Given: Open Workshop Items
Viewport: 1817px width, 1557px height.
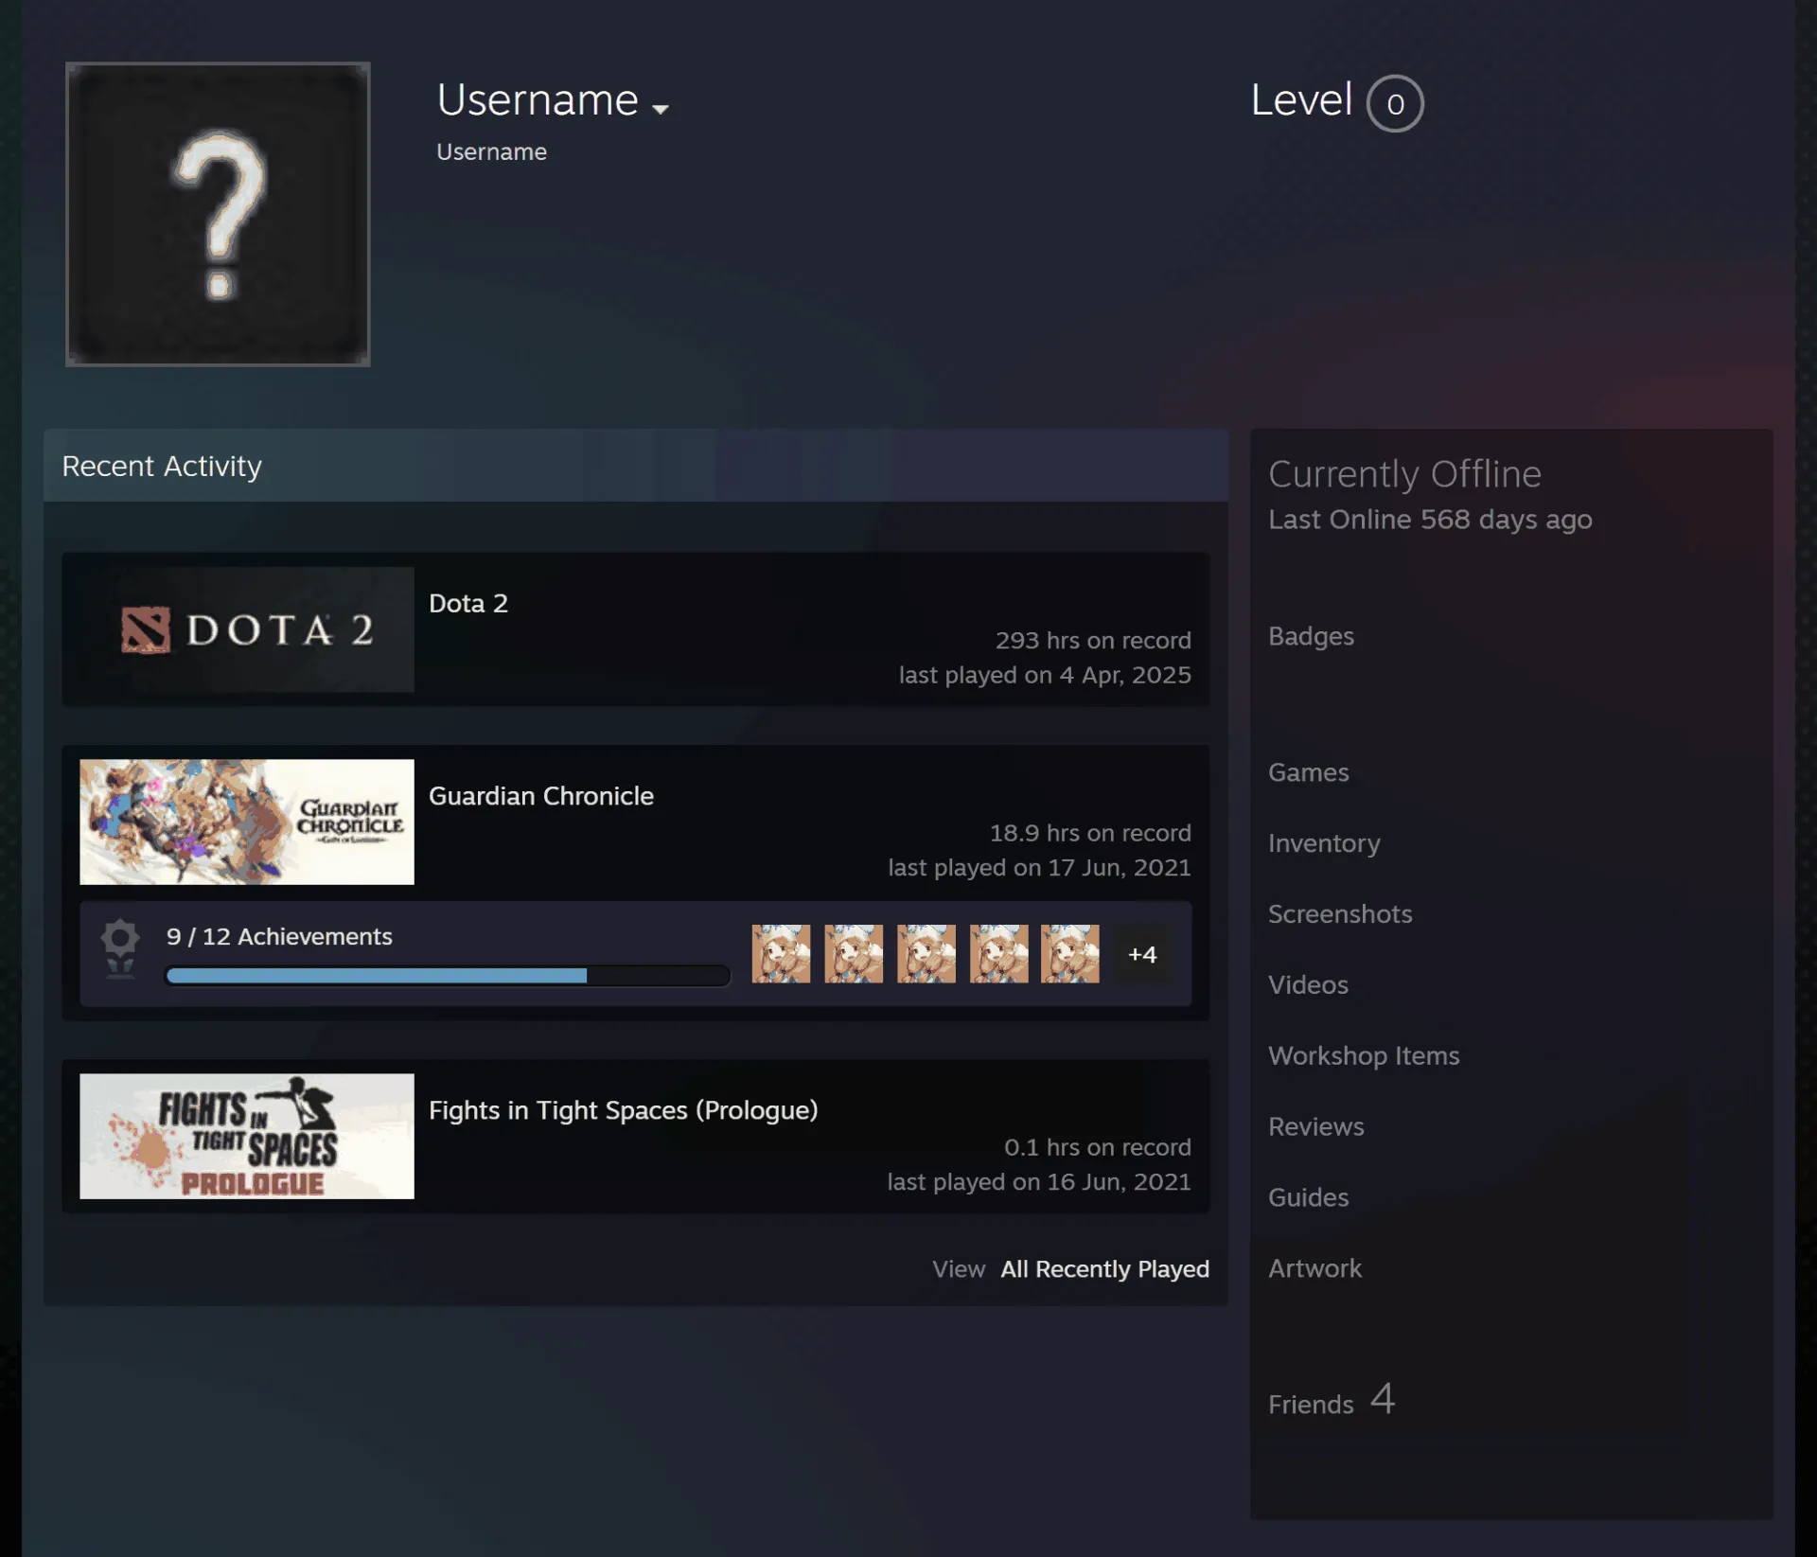Looking at the screenshot, I should click(x=1364, y=1056).
